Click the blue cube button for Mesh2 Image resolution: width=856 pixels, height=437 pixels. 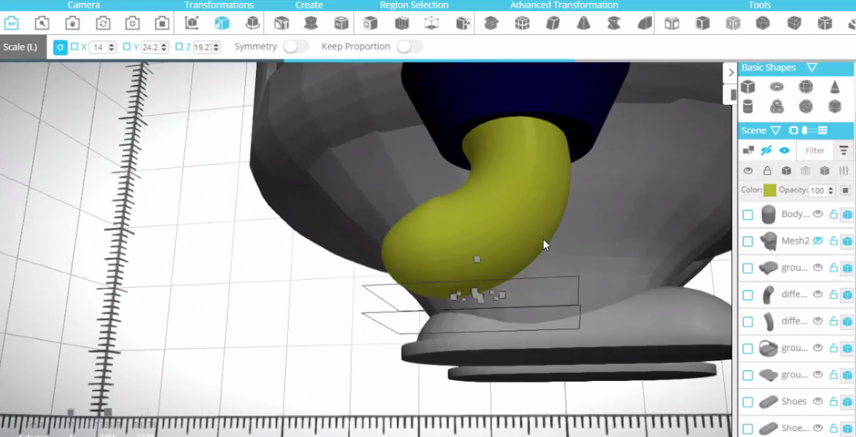tap(847, 241)
